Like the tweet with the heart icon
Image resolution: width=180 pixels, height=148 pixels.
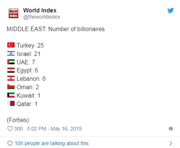pos(10,129)
